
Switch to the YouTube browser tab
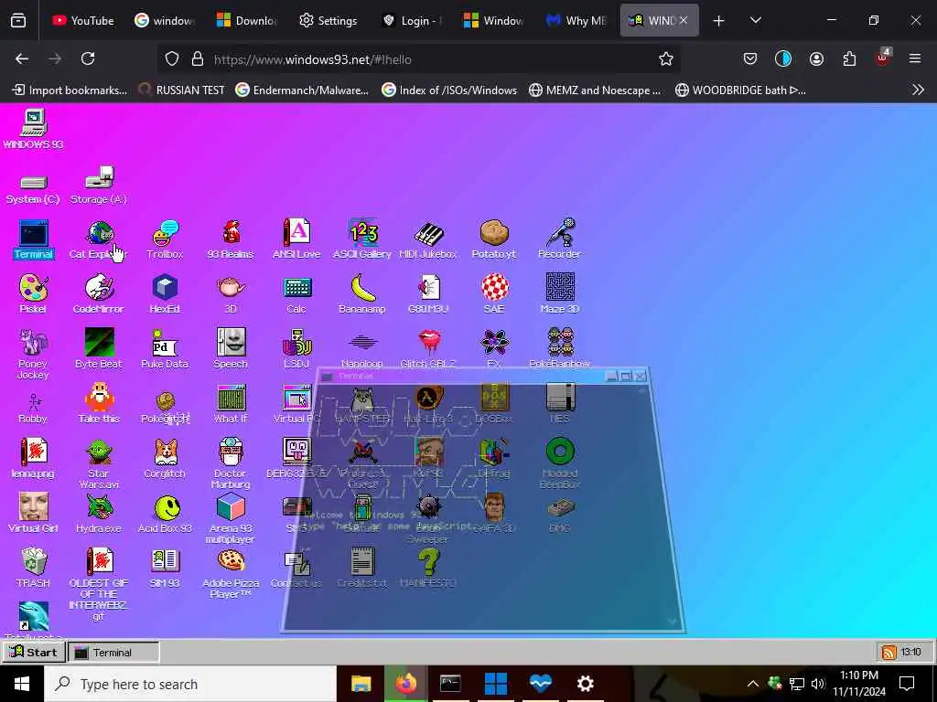(x=82, y=20)
